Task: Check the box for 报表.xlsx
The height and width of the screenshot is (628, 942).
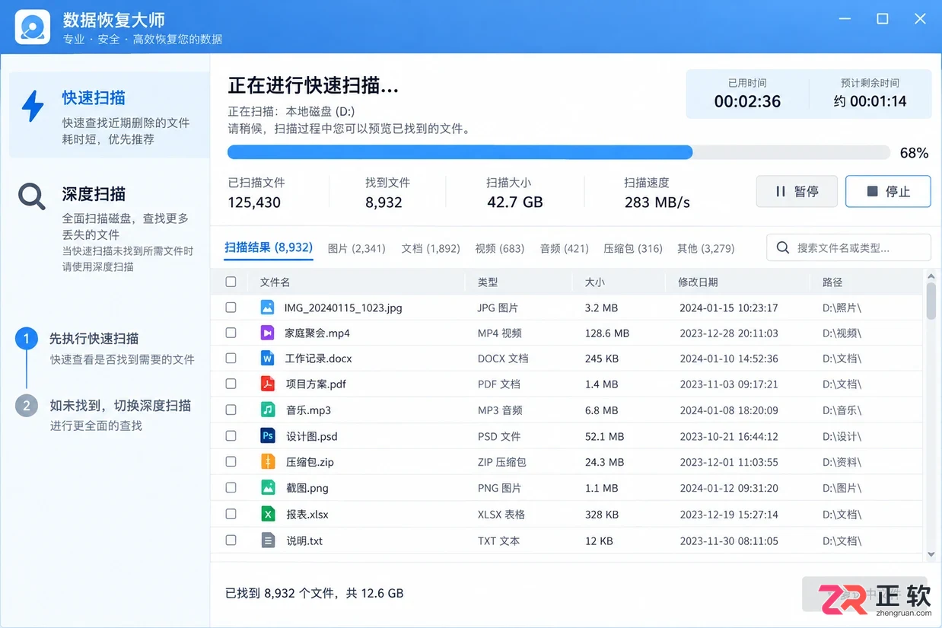Action: click(x=231, y=514)
